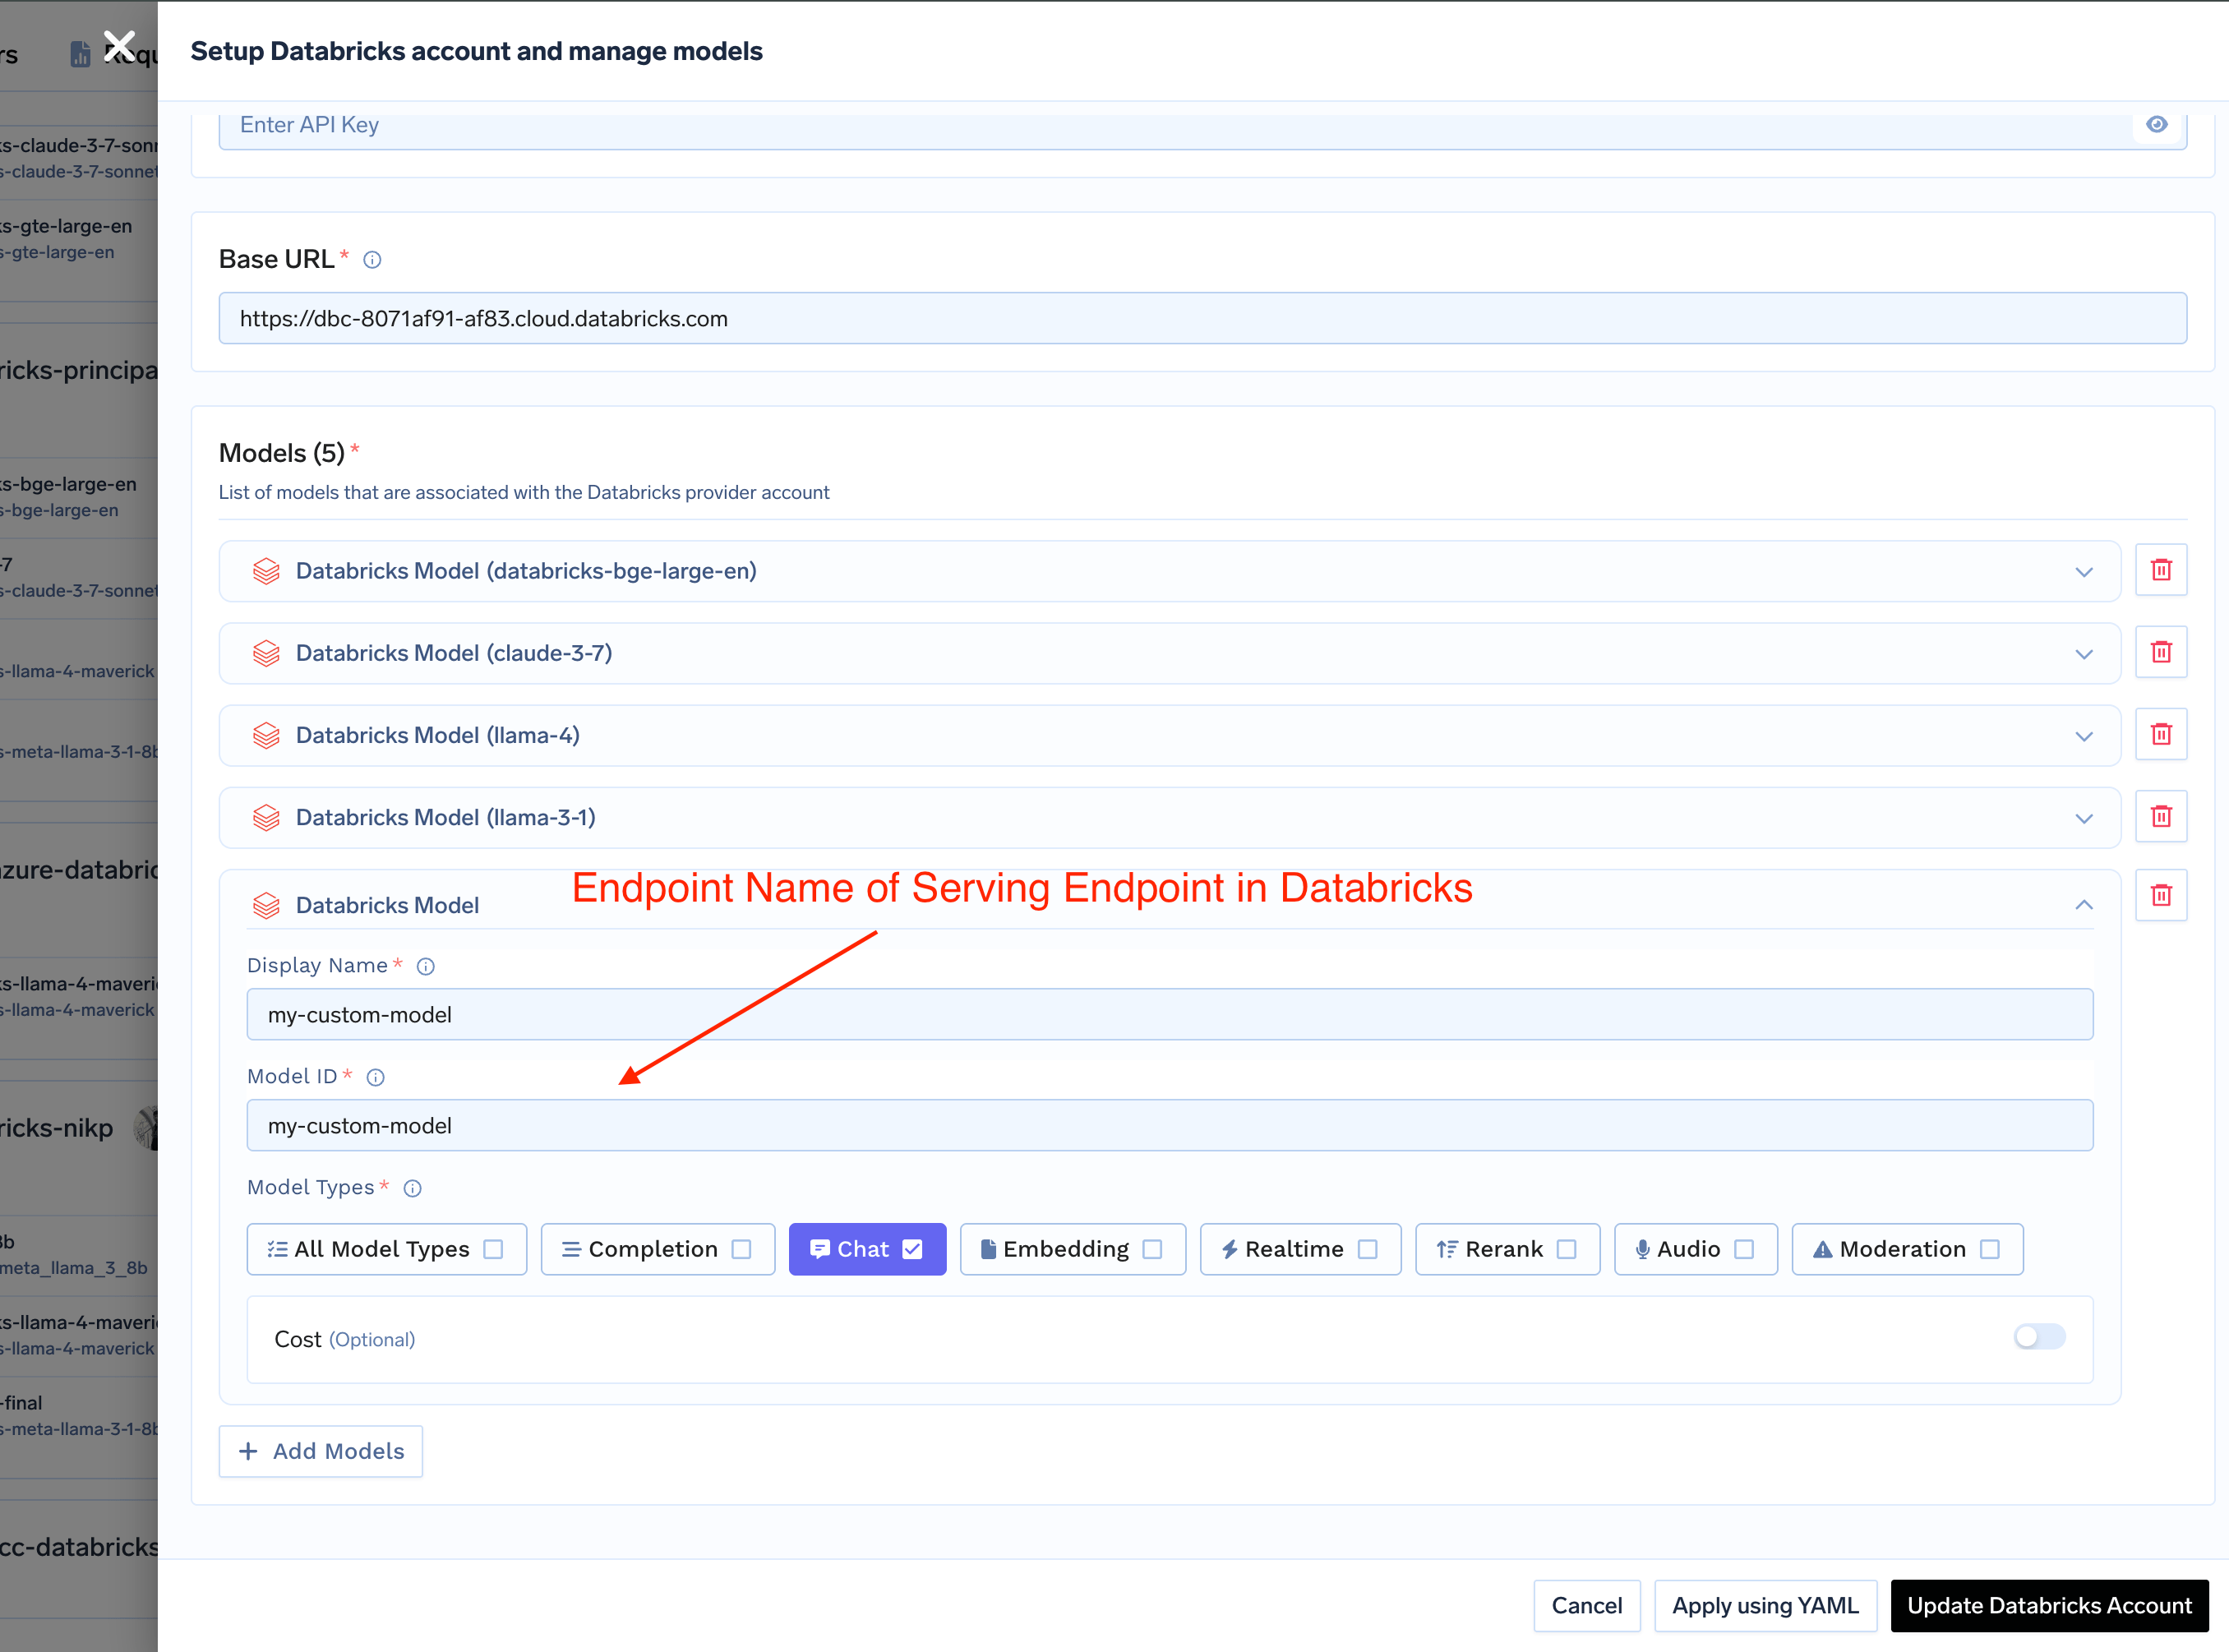This screenshot has width=2229, height=1652.
Task: Click info icon beside Model Types
Action: click(413, 1188)
